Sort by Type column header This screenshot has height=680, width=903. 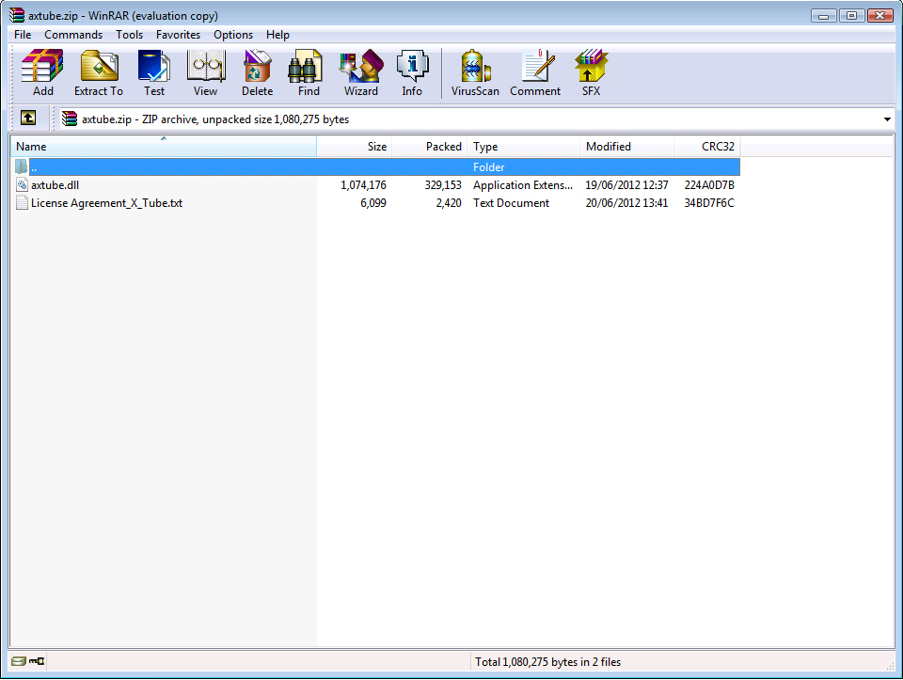coord(524,146)
